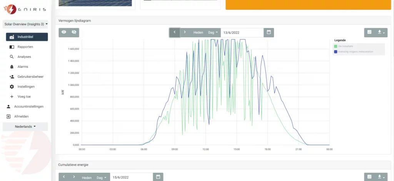Click Heden in the Cumulatieve energie toolbar
394x181 pixels.
click(87, 178)
